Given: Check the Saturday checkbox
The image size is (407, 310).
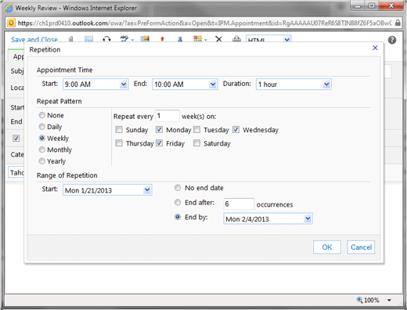Looking at the screenshot, I should 197,143.
